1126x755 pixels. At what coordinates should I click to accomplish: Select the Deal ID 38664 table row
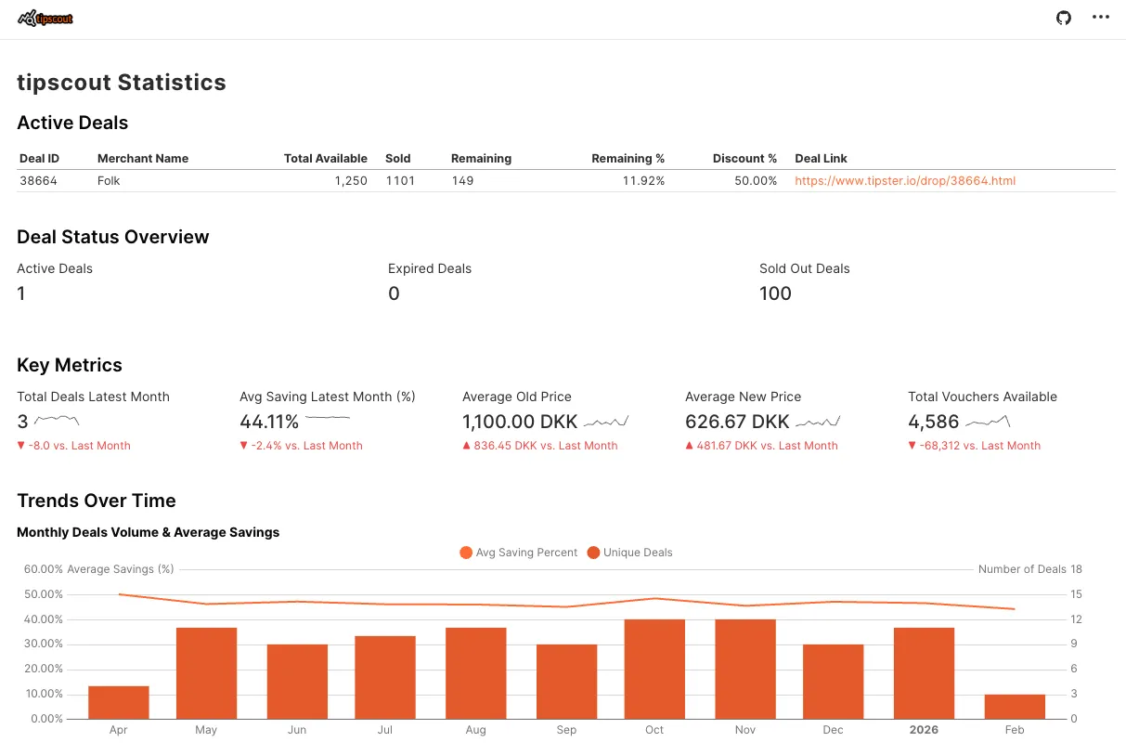(371, 180)
